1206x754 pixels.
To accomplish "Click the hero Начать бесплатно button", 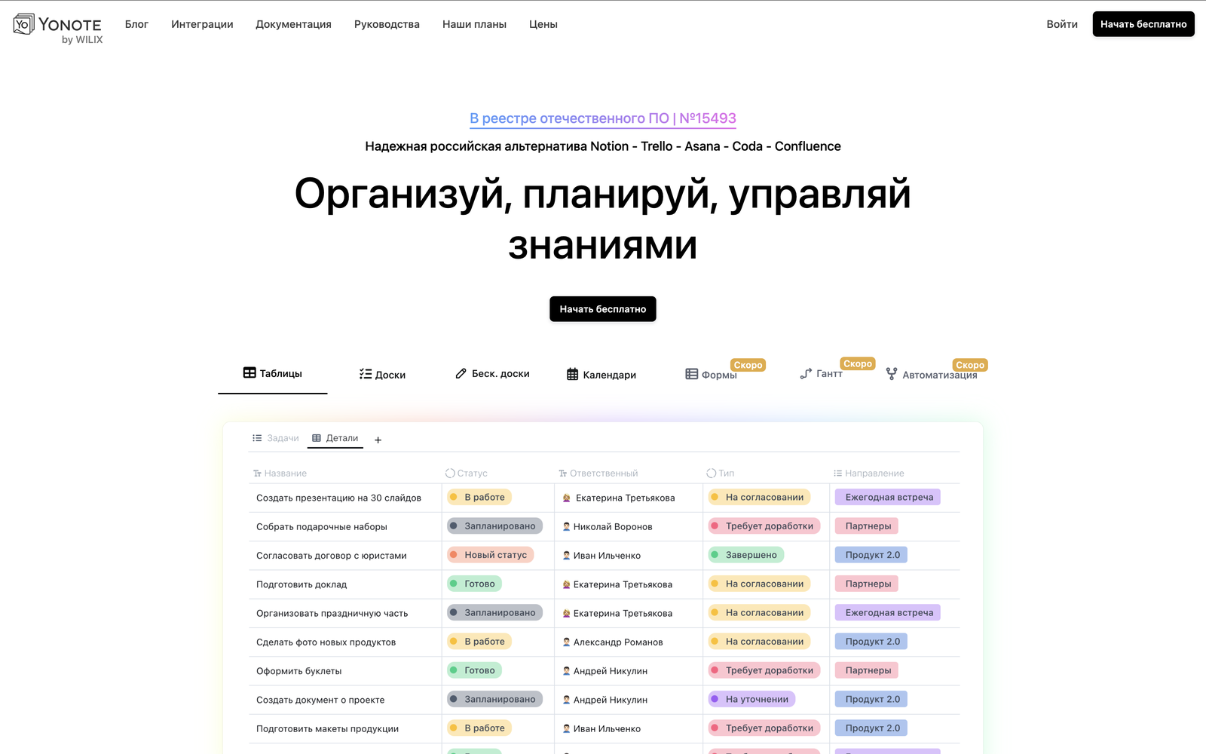I will coord(602,308).
